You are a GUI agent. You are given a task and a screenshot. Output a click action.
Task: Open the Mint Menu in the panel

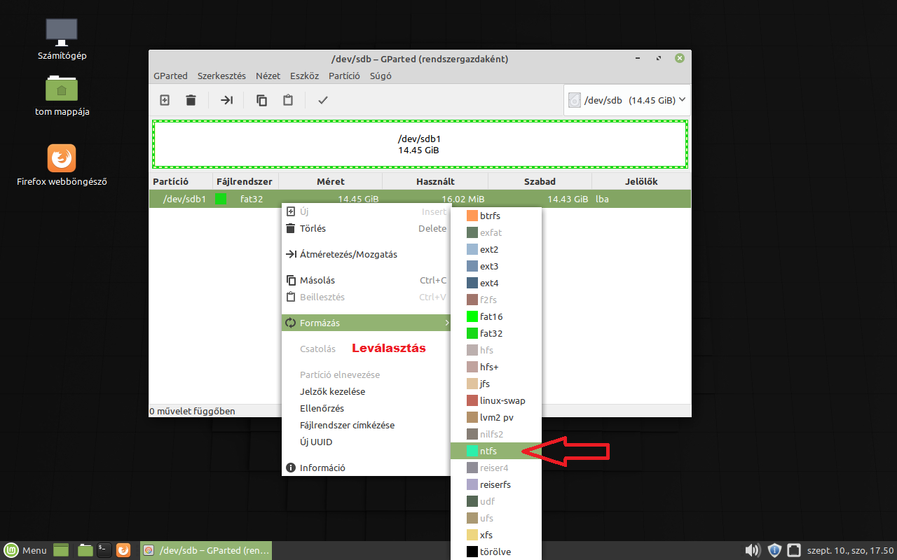tap(25, 550)
